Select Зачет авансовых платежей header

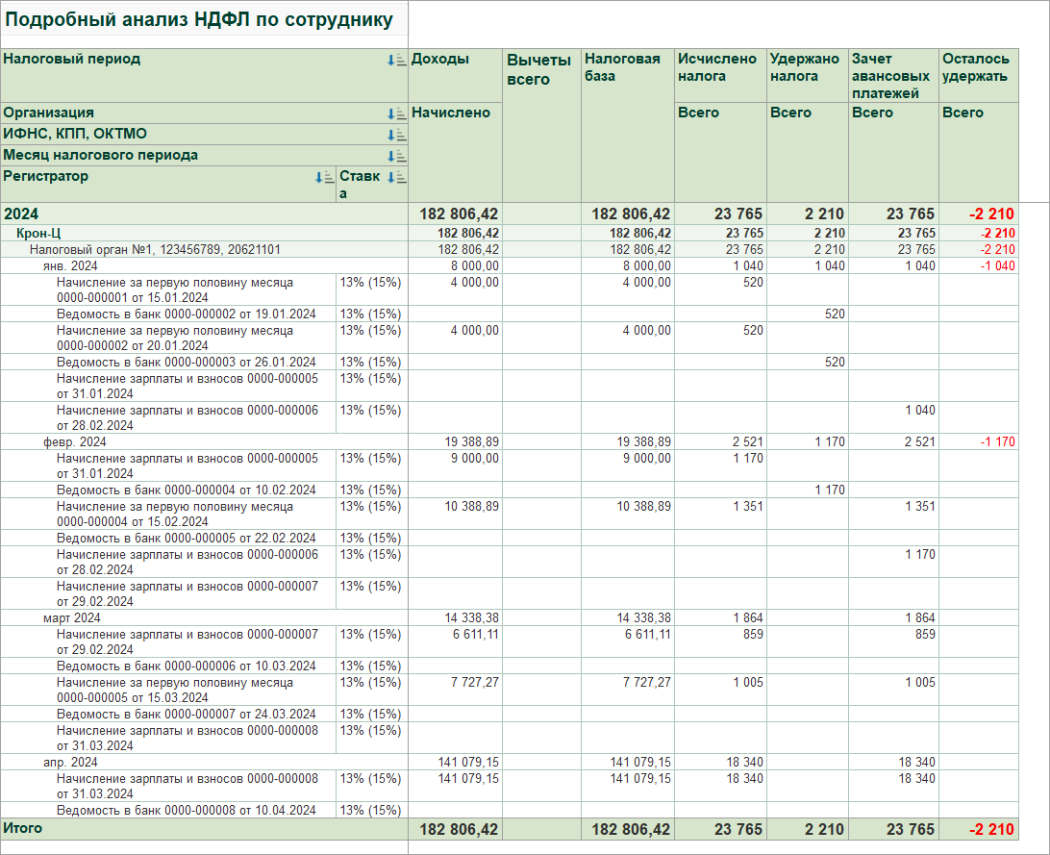(893, 75)
